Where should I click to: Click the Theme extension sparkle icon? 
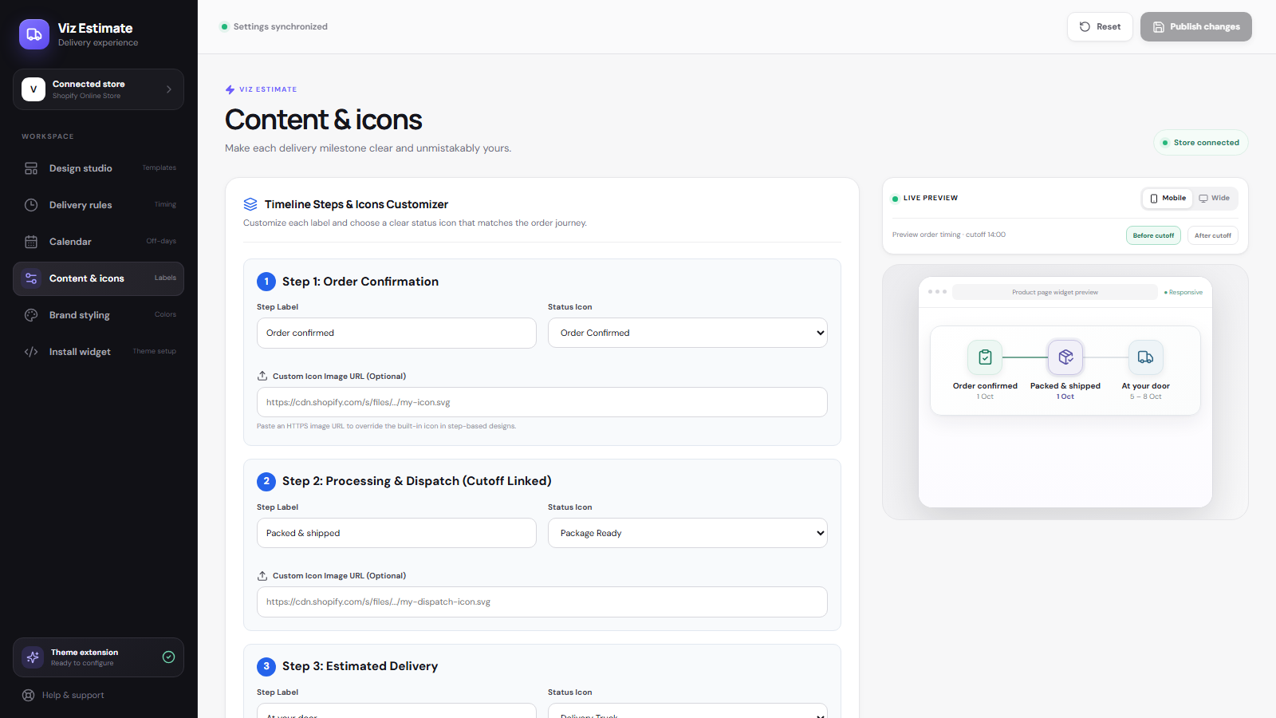pyautogui.click(x=33, y=657)
